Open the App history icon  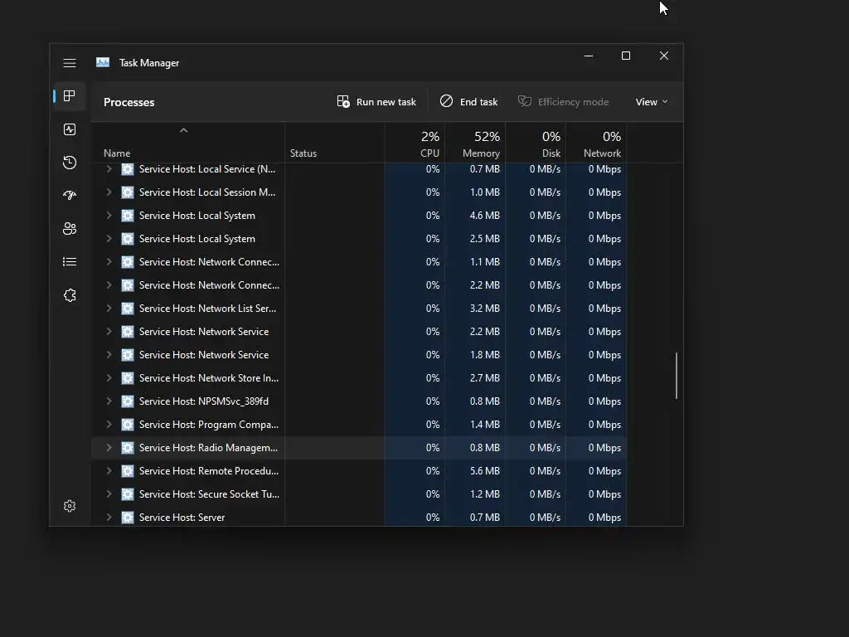coord(70,163)
